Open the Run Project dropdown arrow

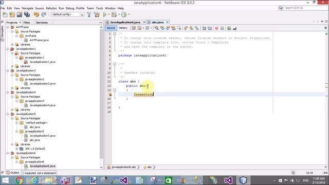(109, 14)
